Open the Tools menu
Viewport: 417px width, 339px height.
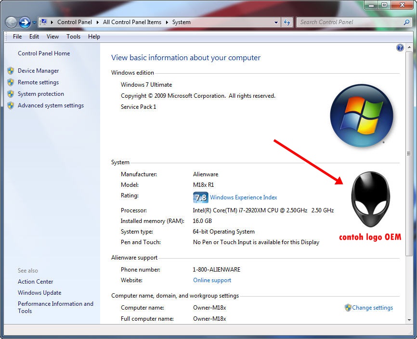click(x=73, y=37)
